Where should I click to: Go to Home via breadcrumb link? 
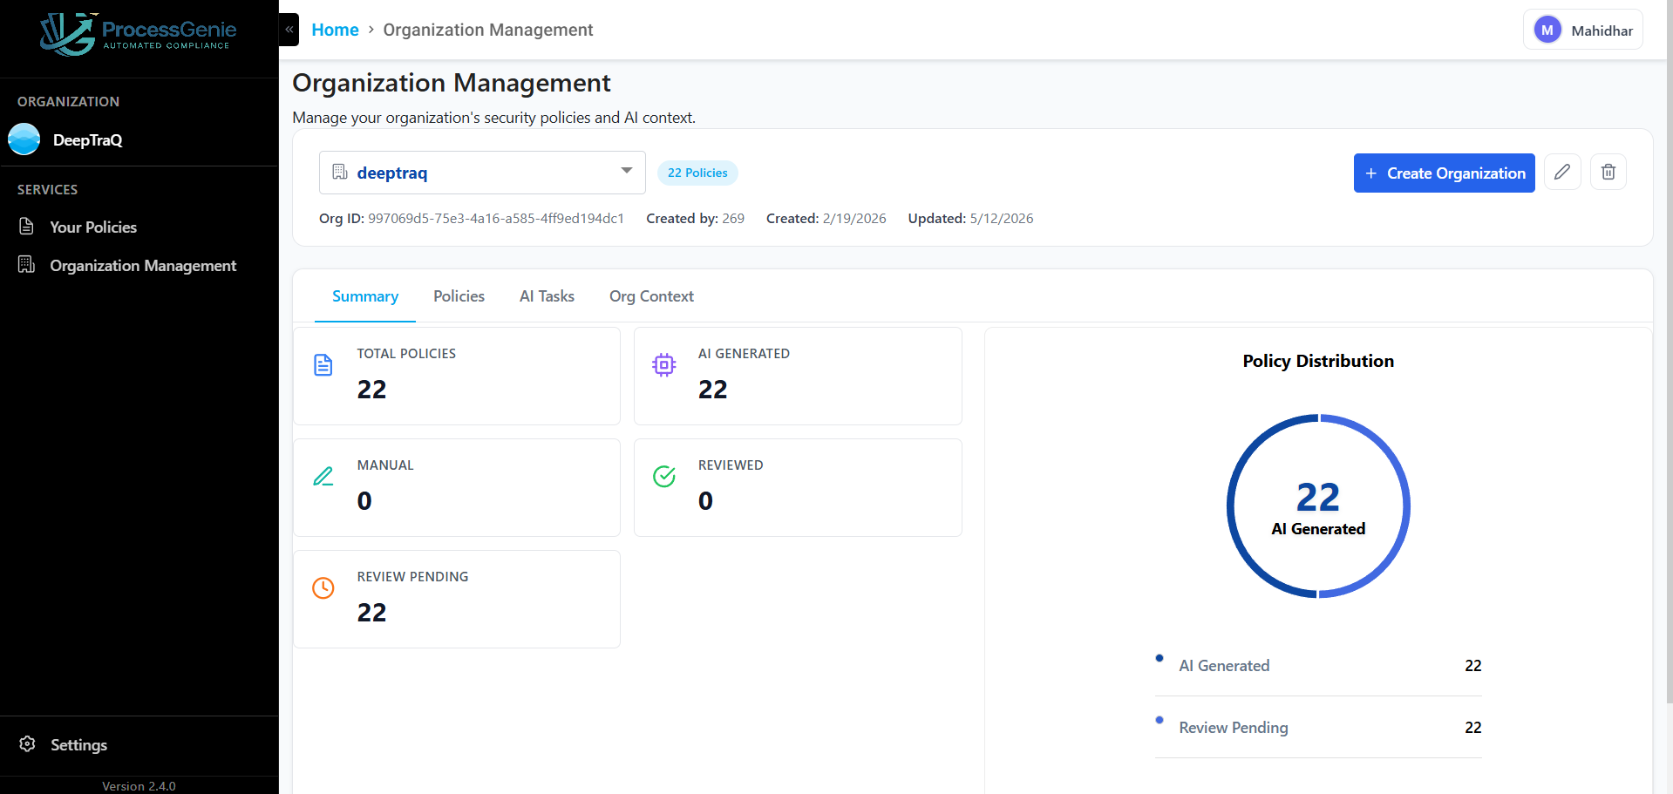point(335,30)
